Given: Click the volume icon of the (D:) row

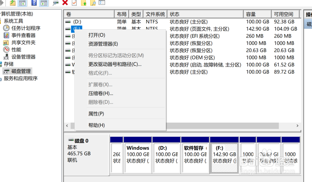Looking at the screenshot, I should 68,22.
